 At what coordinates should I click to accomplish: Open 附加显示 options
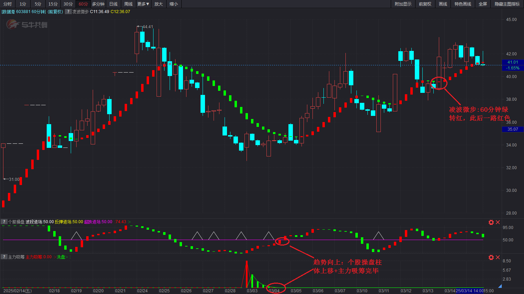403,4
